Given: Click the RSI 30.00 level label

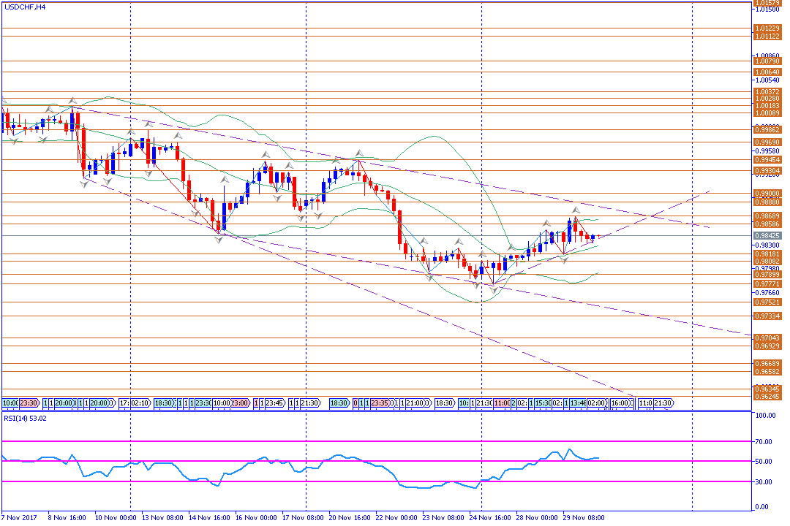Looking at the screenshot, I should (764, 482).
